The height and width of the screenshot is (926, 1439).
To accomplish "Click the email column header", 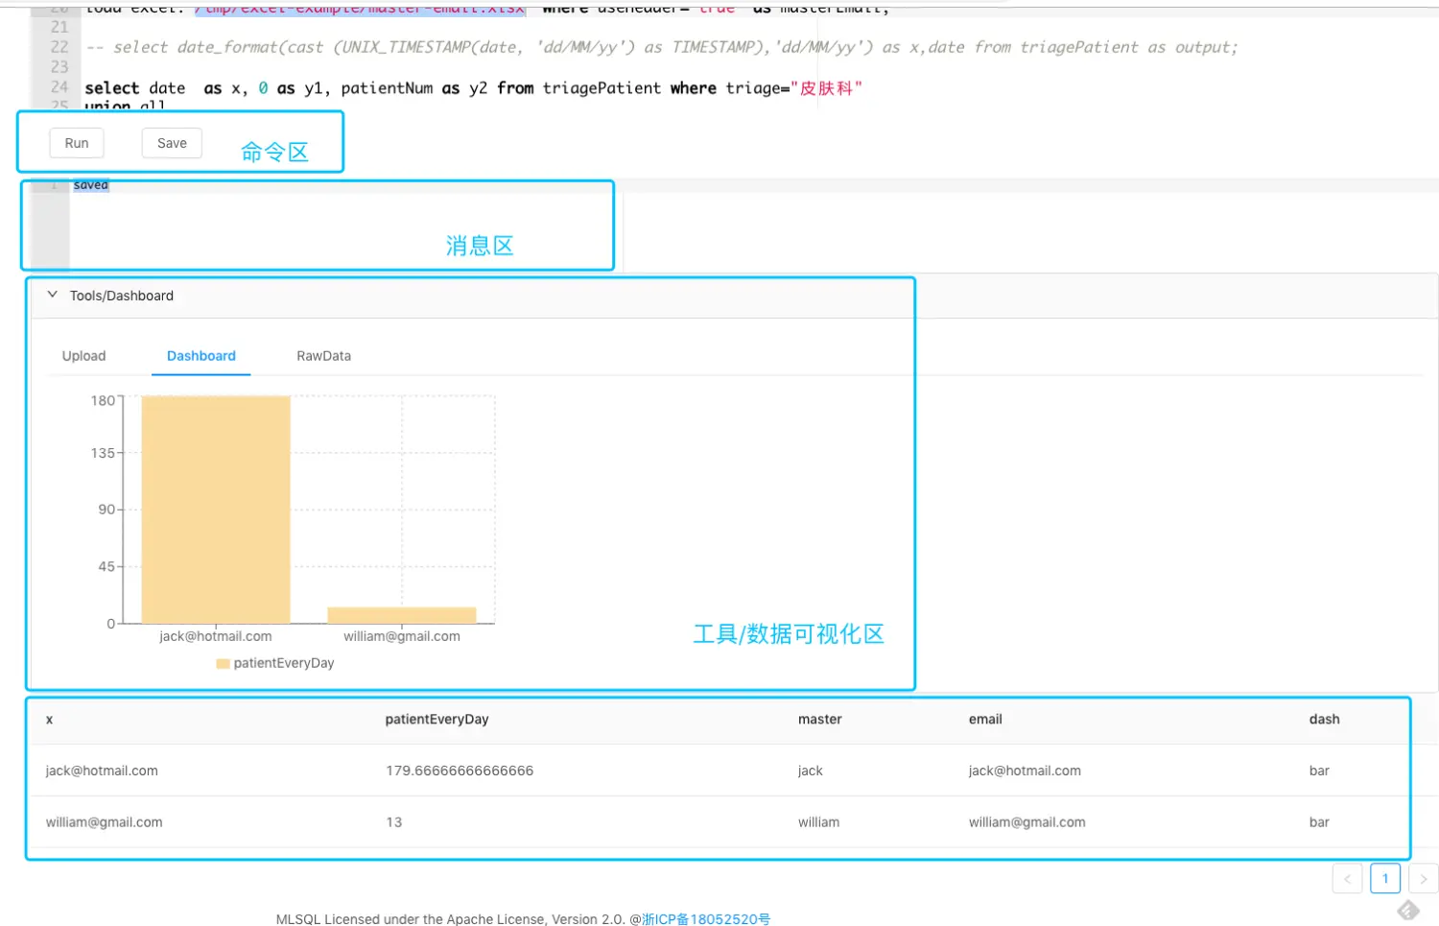I will coord(985,720).
